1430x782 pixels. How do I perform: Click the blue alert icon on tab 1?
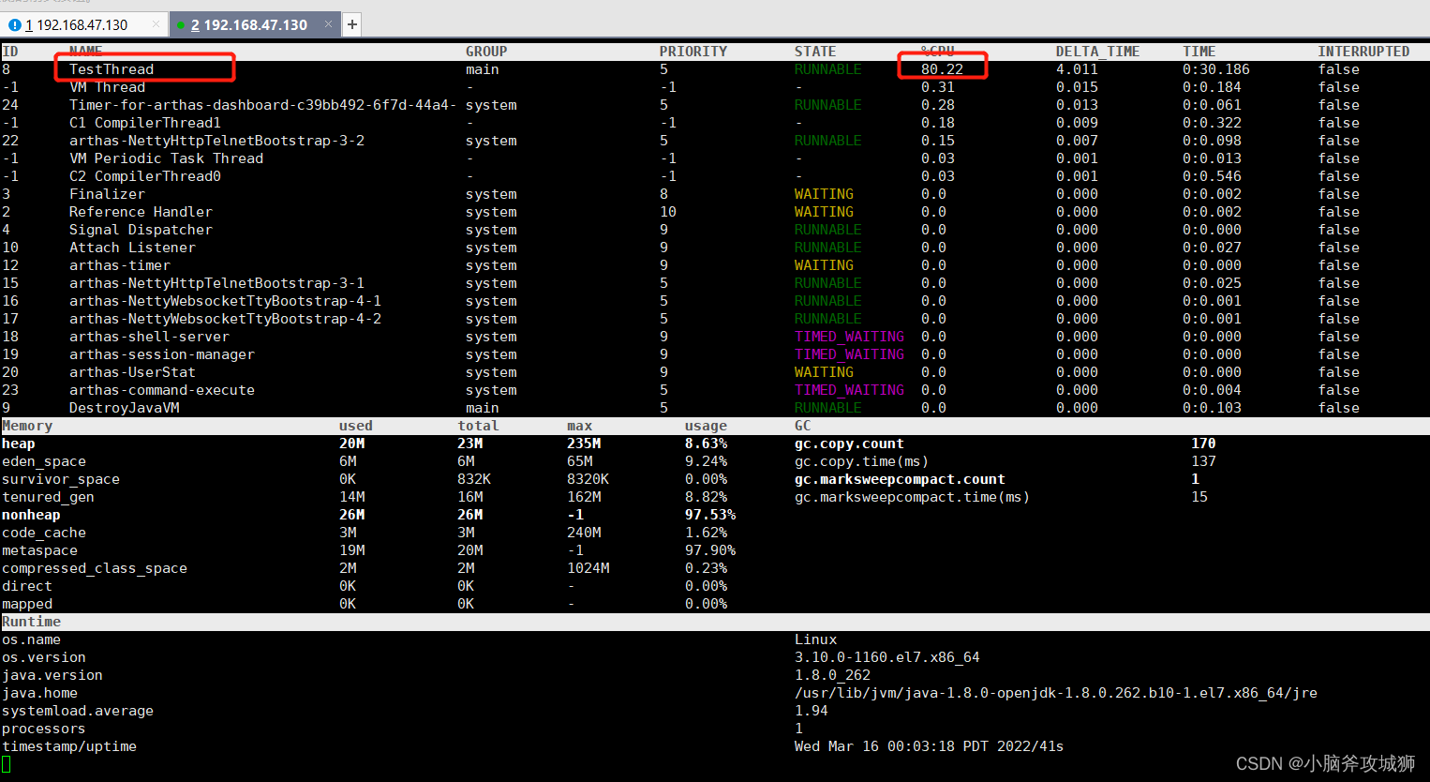pos(14,25)
